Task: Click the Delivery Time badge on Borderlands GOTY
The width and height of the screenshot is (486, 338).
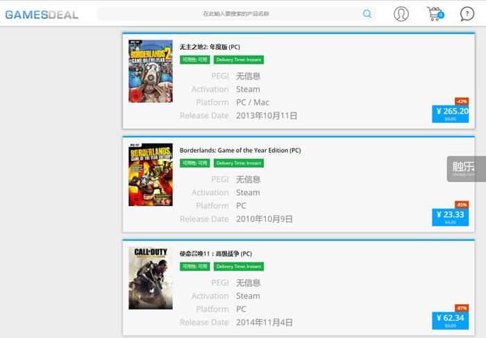Action: point(239,163)
